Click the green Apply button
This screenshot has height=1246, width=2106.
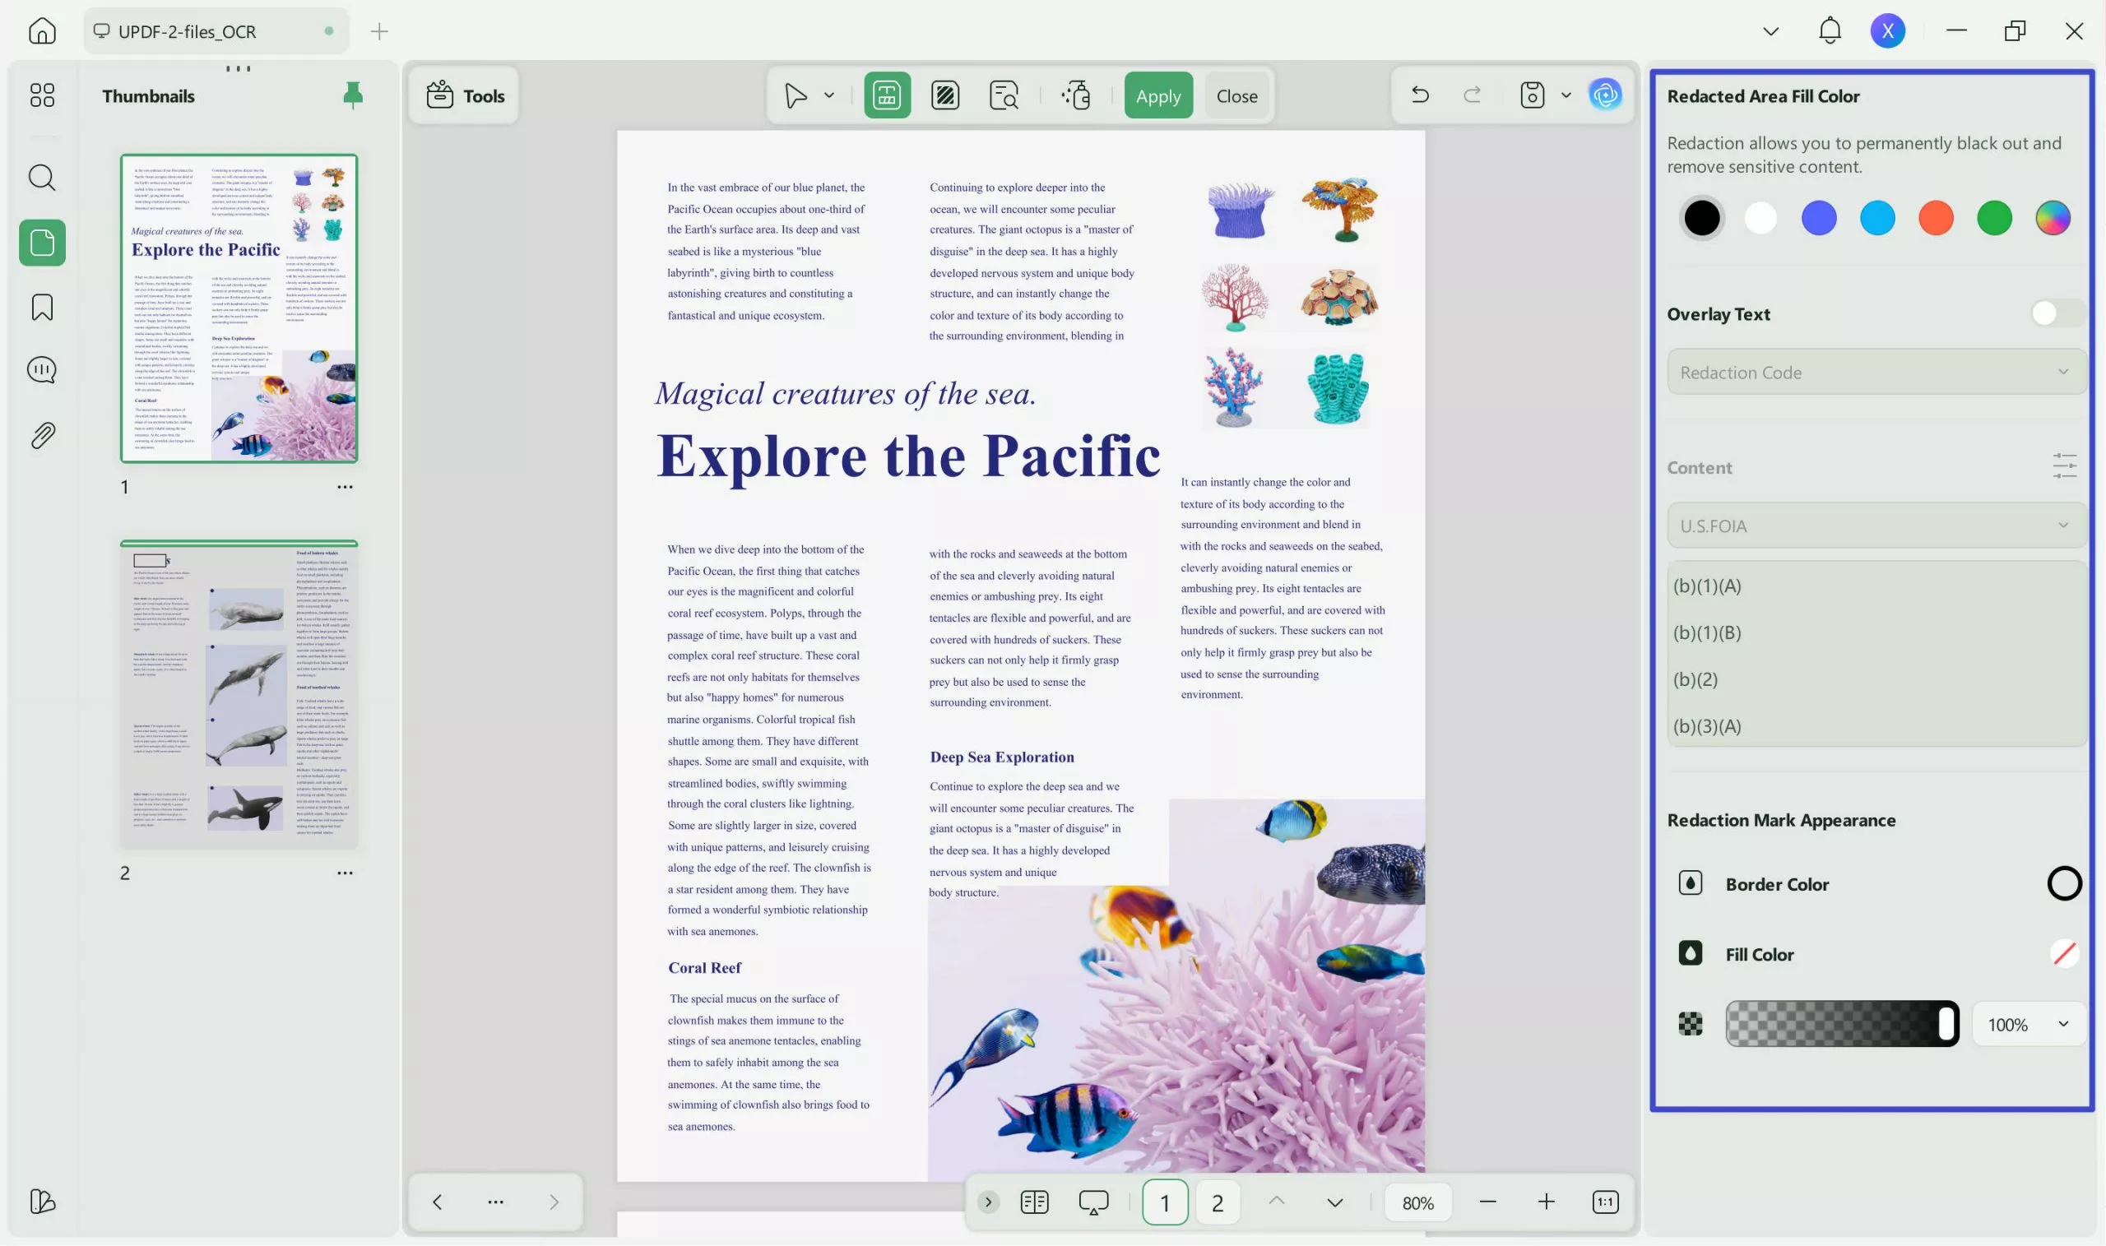tap(1158, 95)
